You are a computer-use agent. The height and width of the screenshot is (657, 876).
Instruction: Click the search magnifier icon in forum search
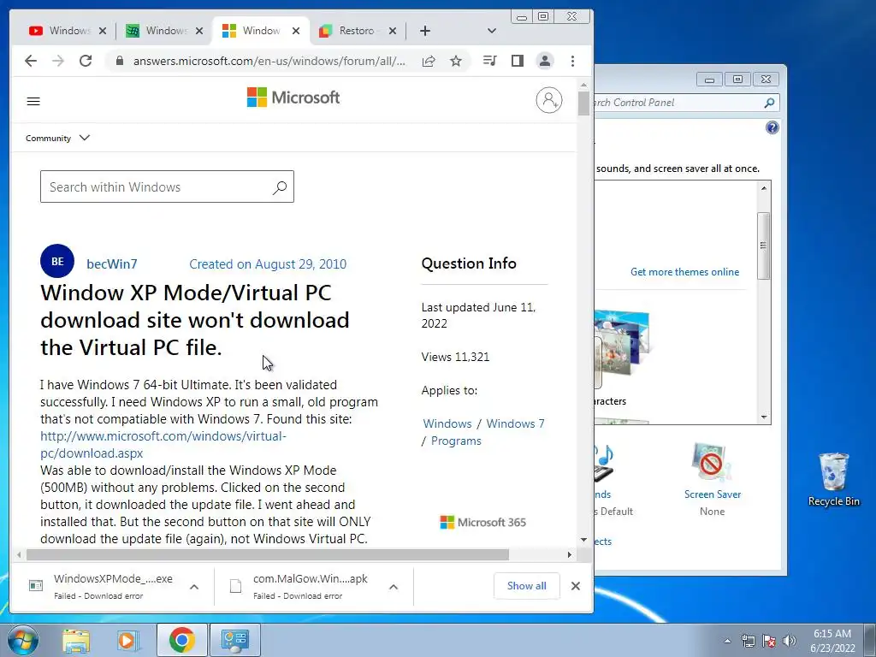click(280, 187)
